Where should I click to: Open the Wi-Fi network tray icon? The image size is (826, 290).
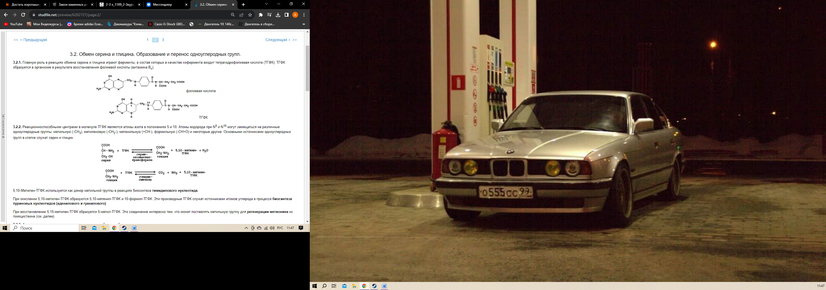click(266, 228)
